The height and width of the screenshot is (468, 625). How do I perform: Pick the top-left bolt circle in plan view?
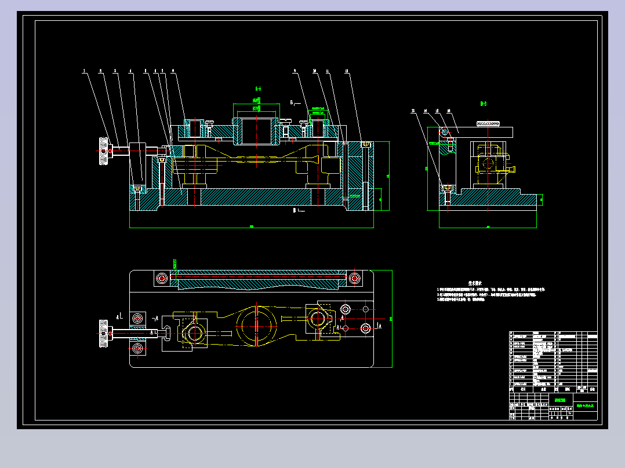[x=162, y=278]
